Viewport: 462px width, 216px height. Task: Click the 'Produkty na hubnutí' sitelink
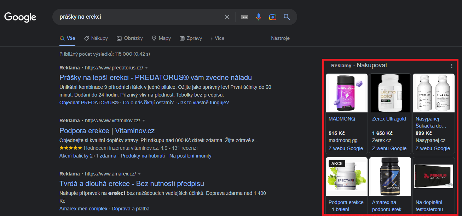coord(143,156)
